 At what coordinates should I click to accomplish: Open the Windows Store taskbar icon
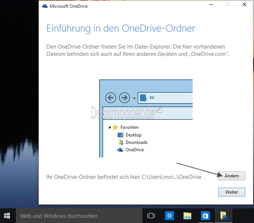pos(205,216)
